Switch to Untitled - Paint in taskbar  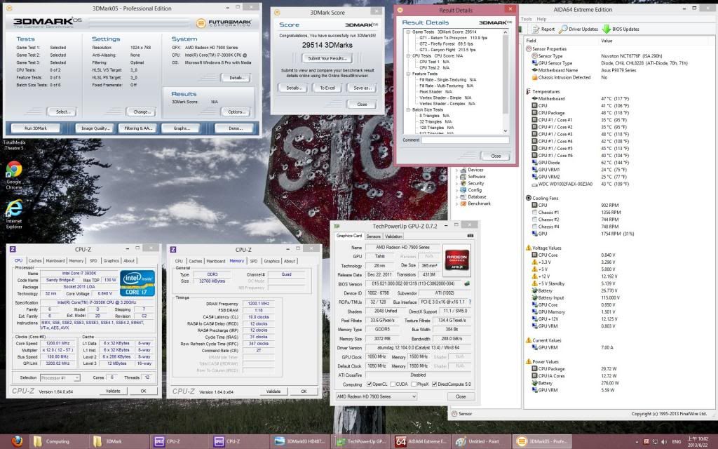[x=482, y=441]
